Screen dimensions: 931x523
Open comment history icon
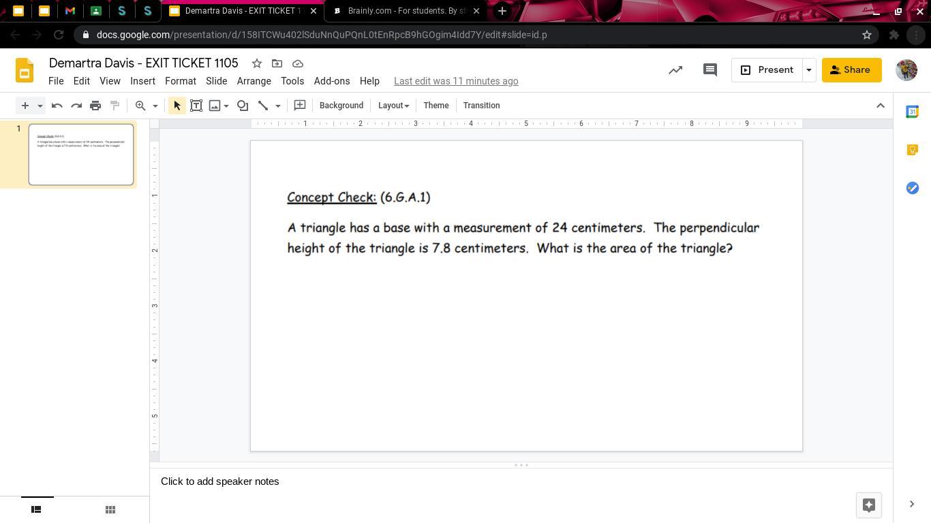[x=709, y=70]
